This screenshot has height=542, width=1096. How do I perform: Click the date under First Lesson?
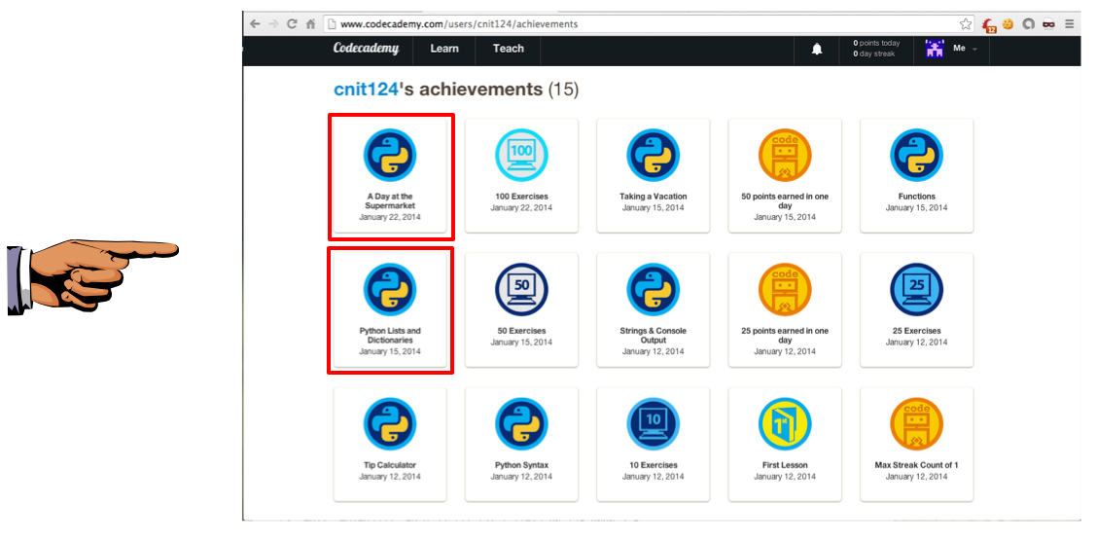[785, 476]
